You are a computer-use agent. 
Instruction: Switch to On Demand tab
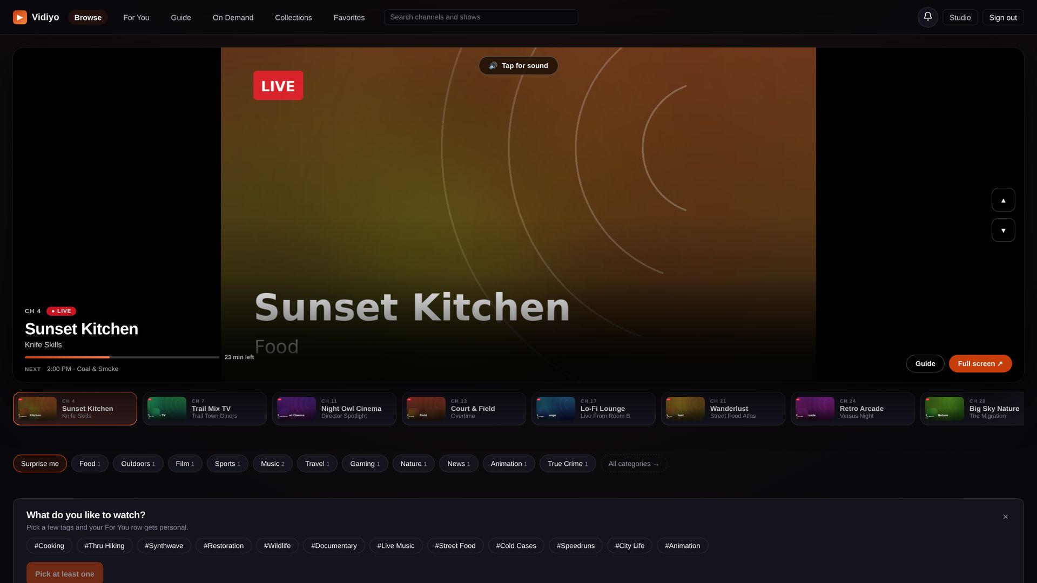pyautogui.click(x=233, y=17)
